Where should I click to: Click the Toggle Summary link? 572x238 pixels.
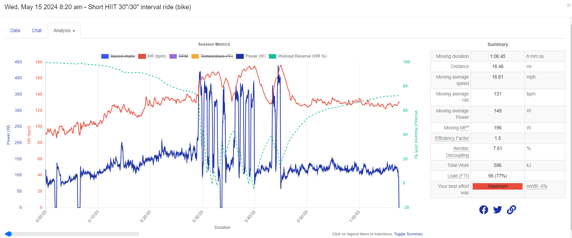coord(408,234)
